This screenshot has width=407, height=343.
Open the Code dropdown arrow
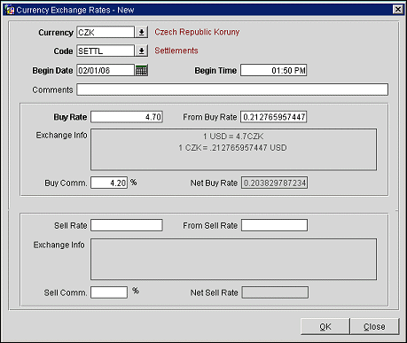[142, 51]
